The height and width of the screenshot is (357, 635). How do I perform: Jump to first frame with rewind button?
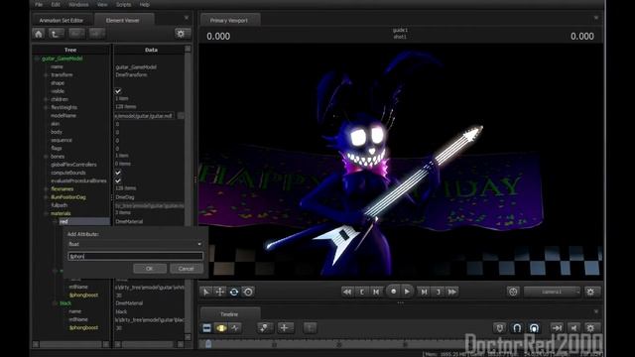coord(347,292)
